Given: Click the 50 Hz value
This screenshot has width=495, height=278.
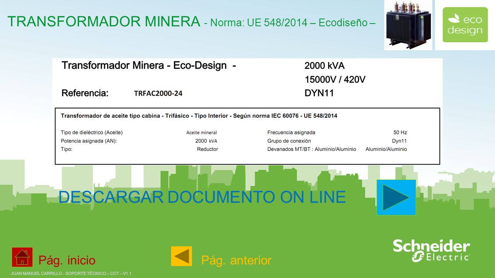Looking at the screenshot, I should [x=400, y=132].
